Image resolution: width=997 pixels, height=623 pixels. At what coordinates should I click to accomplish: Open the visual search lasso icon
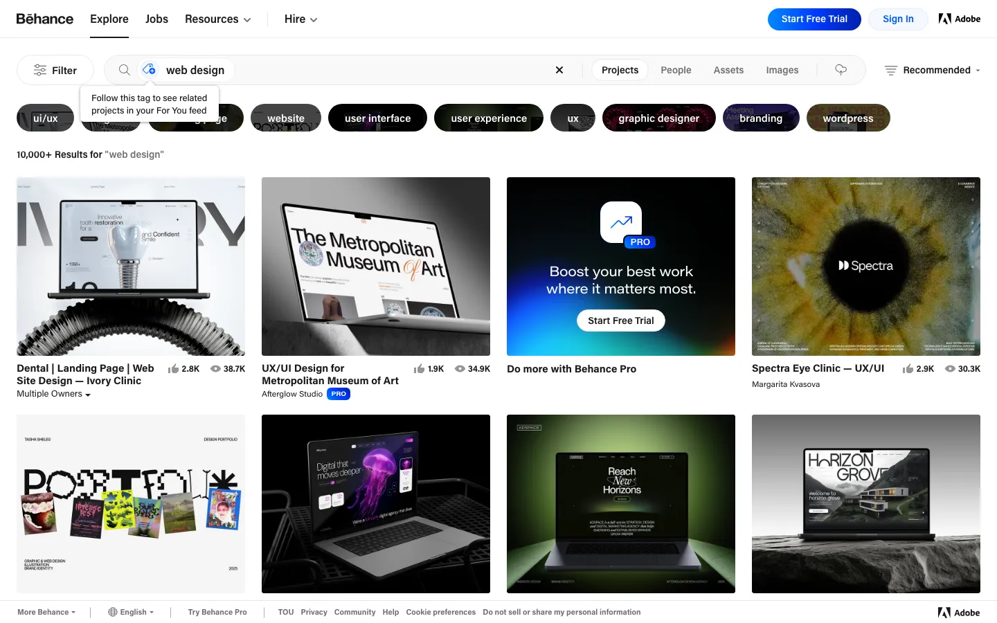pos(841,70)
